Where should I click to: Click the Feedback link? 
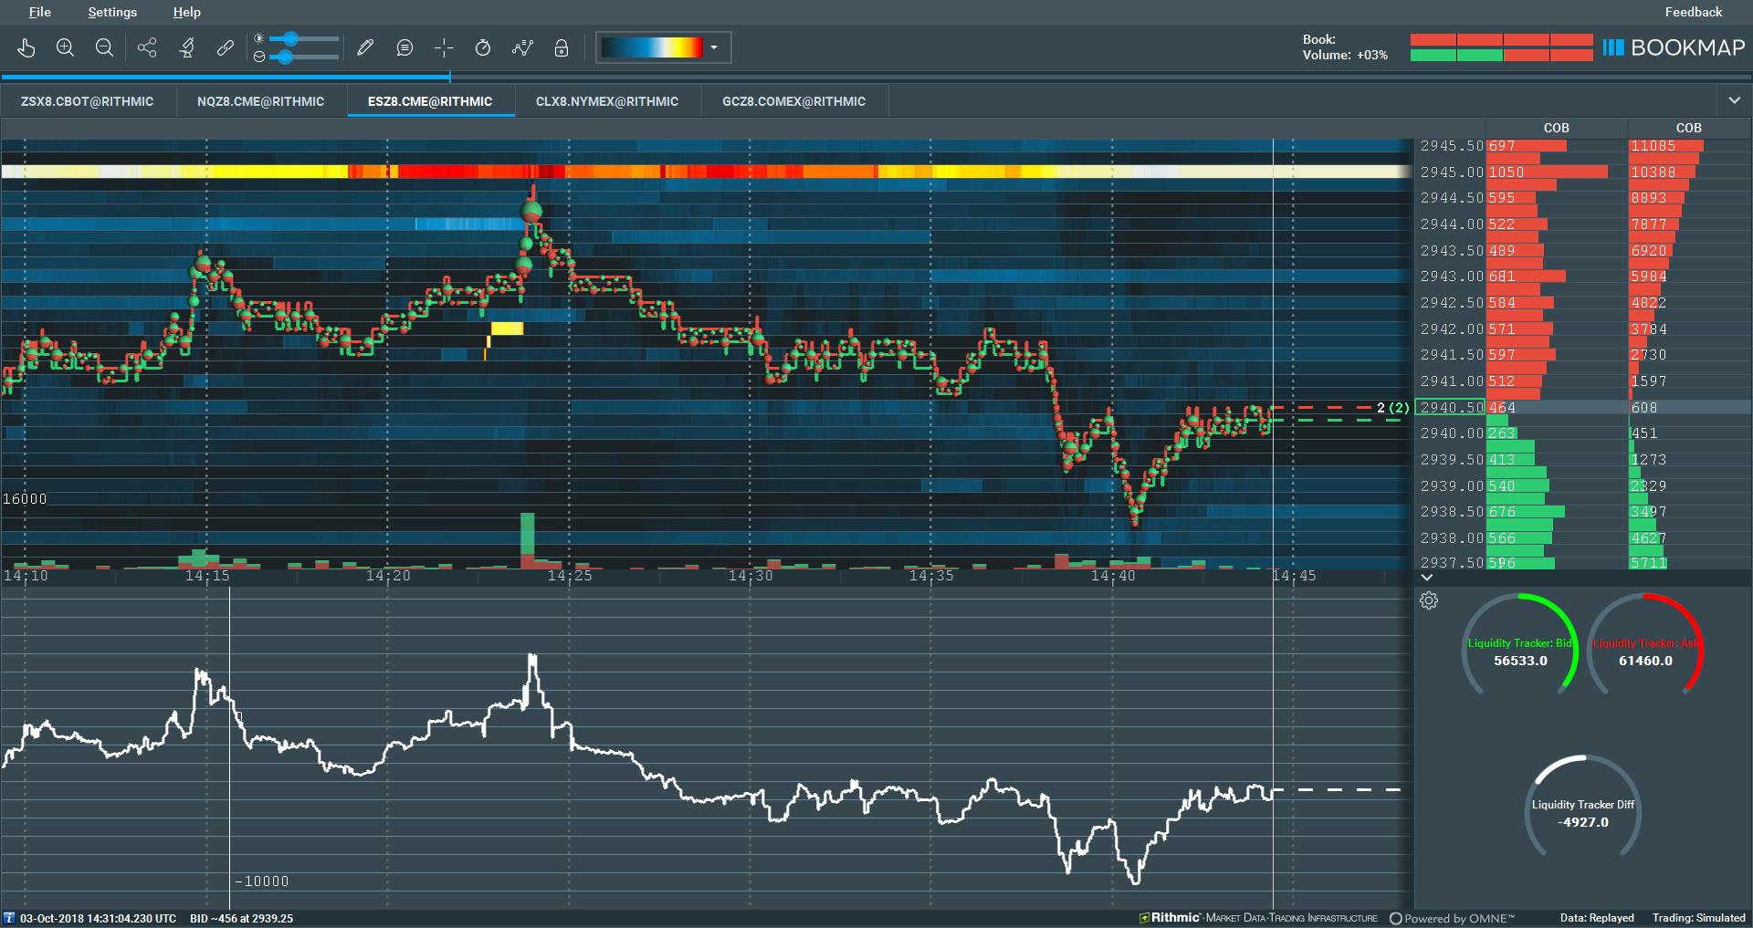coord(1693,12)
